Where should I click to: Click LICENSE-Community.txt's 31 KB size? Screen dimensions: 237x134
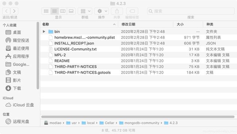[194, 49]
